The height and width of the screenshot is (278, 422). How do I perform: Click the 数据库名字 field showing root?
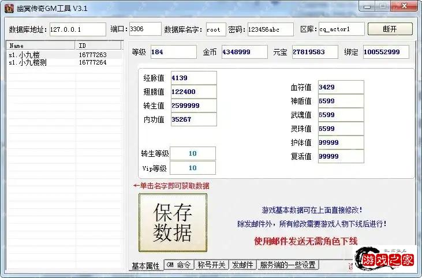[216, 29]
